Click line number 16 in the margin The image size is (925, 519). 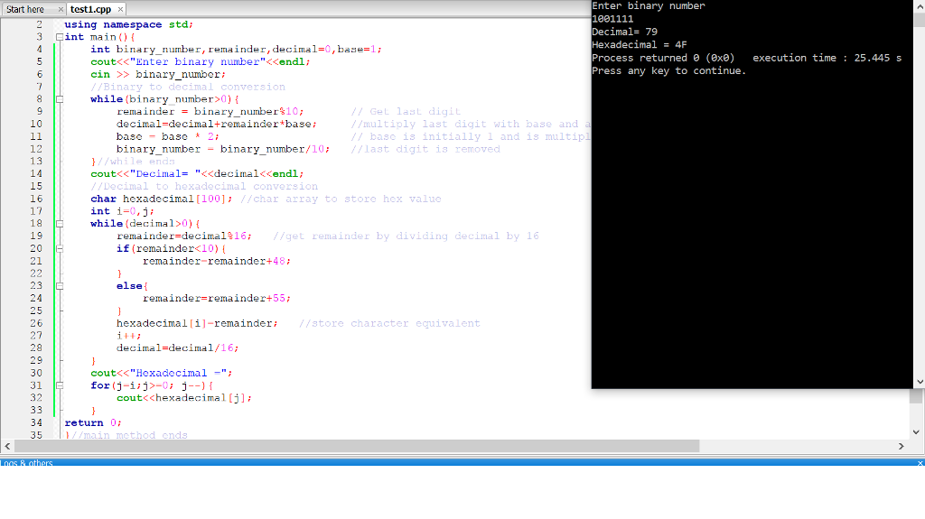pyautogui.click(x=36, y=199)
